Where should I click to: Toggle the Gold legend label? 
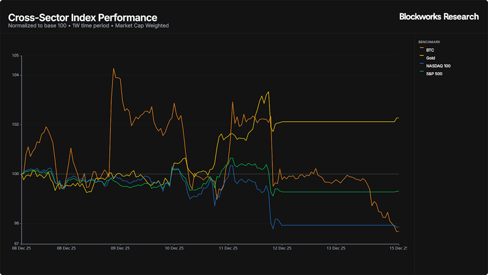tap(430, 58)
